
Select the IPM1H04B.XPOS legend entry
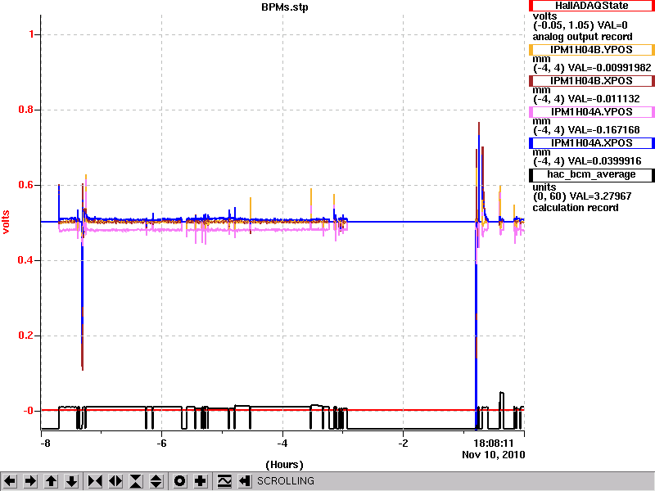(x=591, y=81)
